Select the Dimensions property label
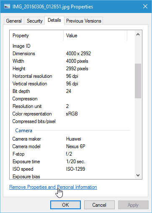This screenshot has height=213, width=152. pos(24,54)
